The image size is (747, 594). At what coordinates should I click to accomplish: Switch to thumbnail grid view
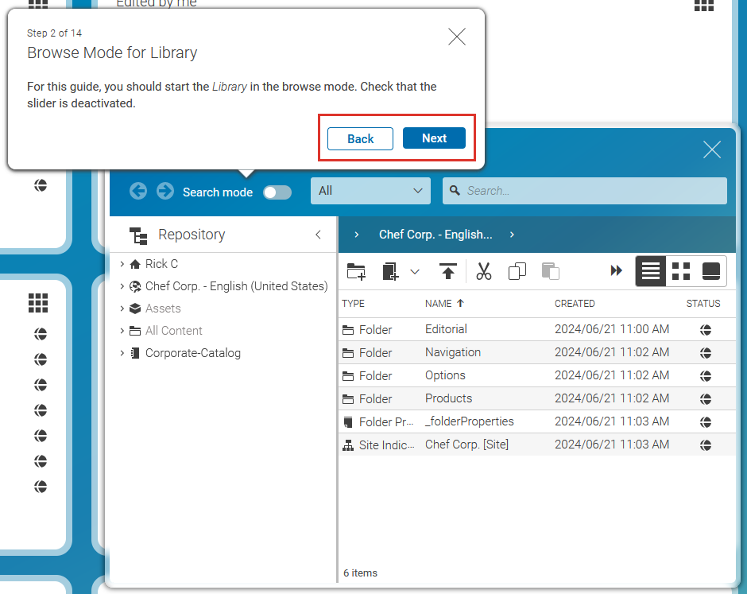[681, 271]
